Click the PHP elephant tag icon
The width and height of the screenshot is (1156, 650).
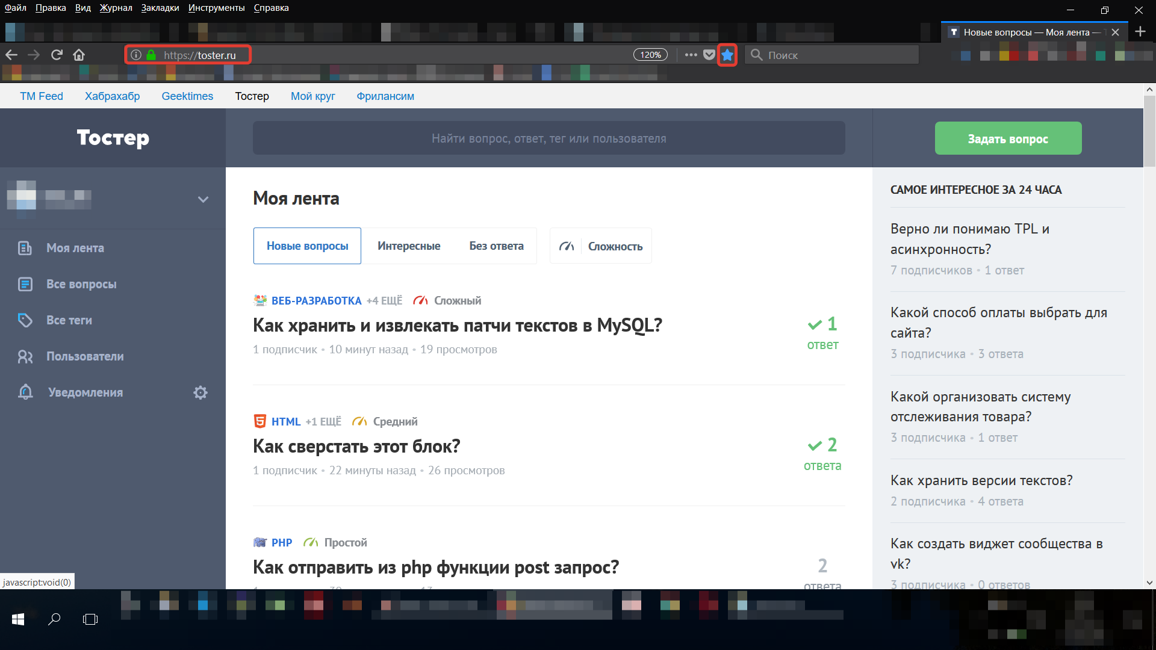pyautogui.click(x=259, y=542)
